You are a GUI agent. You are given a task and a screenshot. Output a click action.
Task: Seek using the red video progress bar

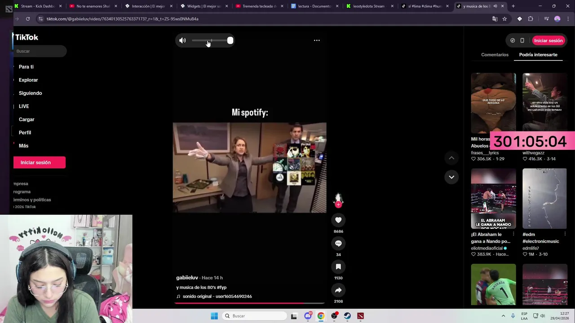[x=249, y=303]
